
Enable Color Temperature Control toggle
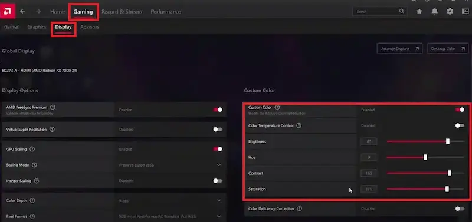pyautogui.click(x=460, y=125)
